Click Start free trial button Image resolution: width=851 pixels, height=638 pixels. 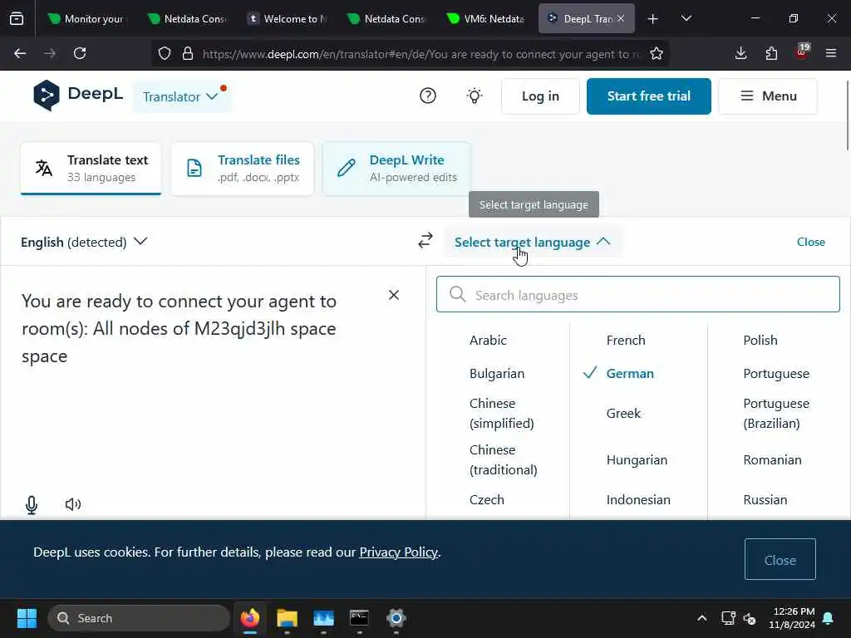tap(648, 96)
